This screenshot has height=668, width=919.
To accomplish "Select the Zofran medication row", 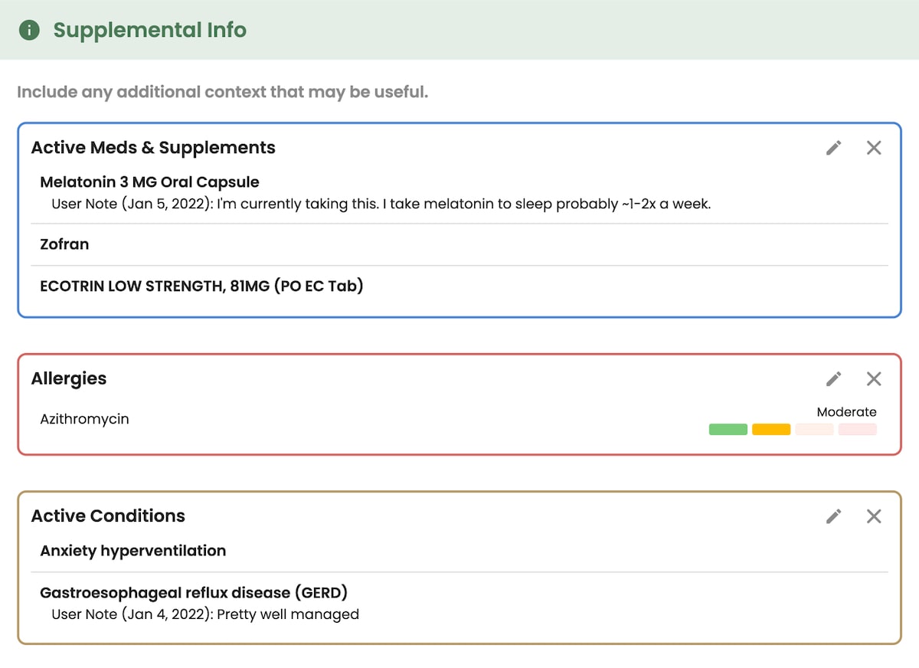I will coord(459,244).
